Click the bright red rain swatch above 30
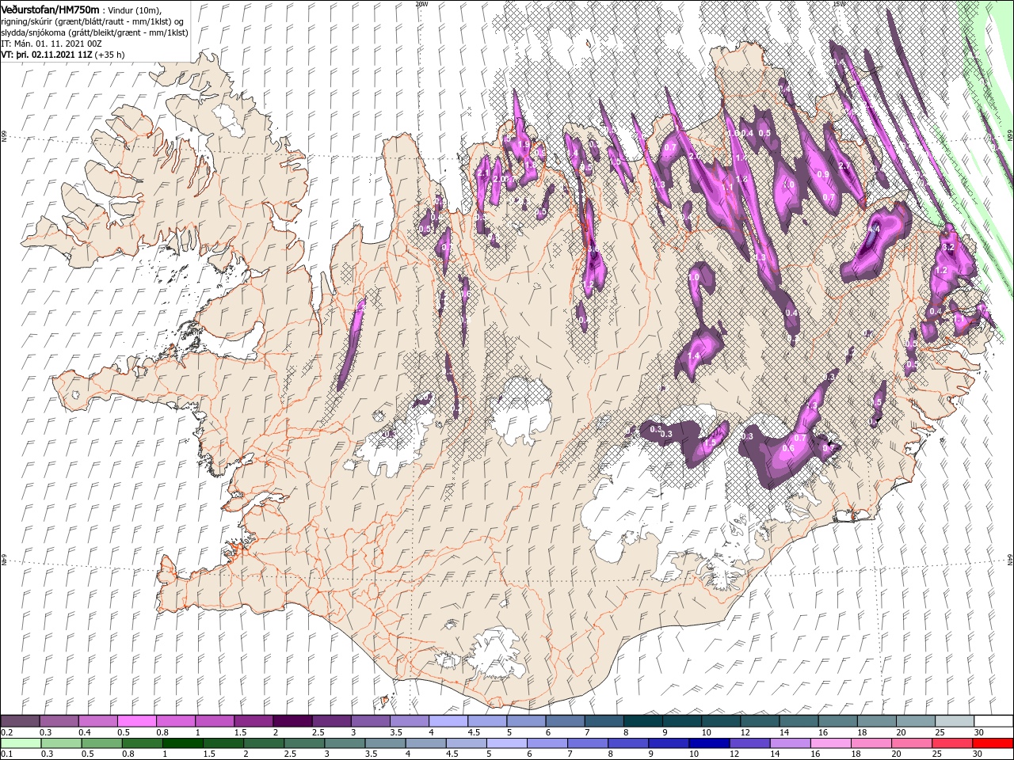The image size is (1014, 760). tap(992, 743)
